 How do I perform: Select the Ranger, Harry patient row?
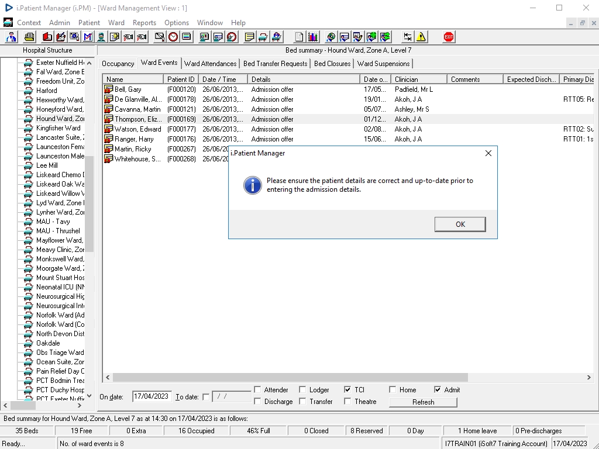[x=348, y=139]
